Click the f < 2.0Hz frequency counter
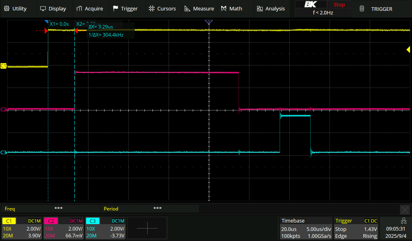This screenshot has width=412, height=241. pyautogui.click(x=323, y=12)
